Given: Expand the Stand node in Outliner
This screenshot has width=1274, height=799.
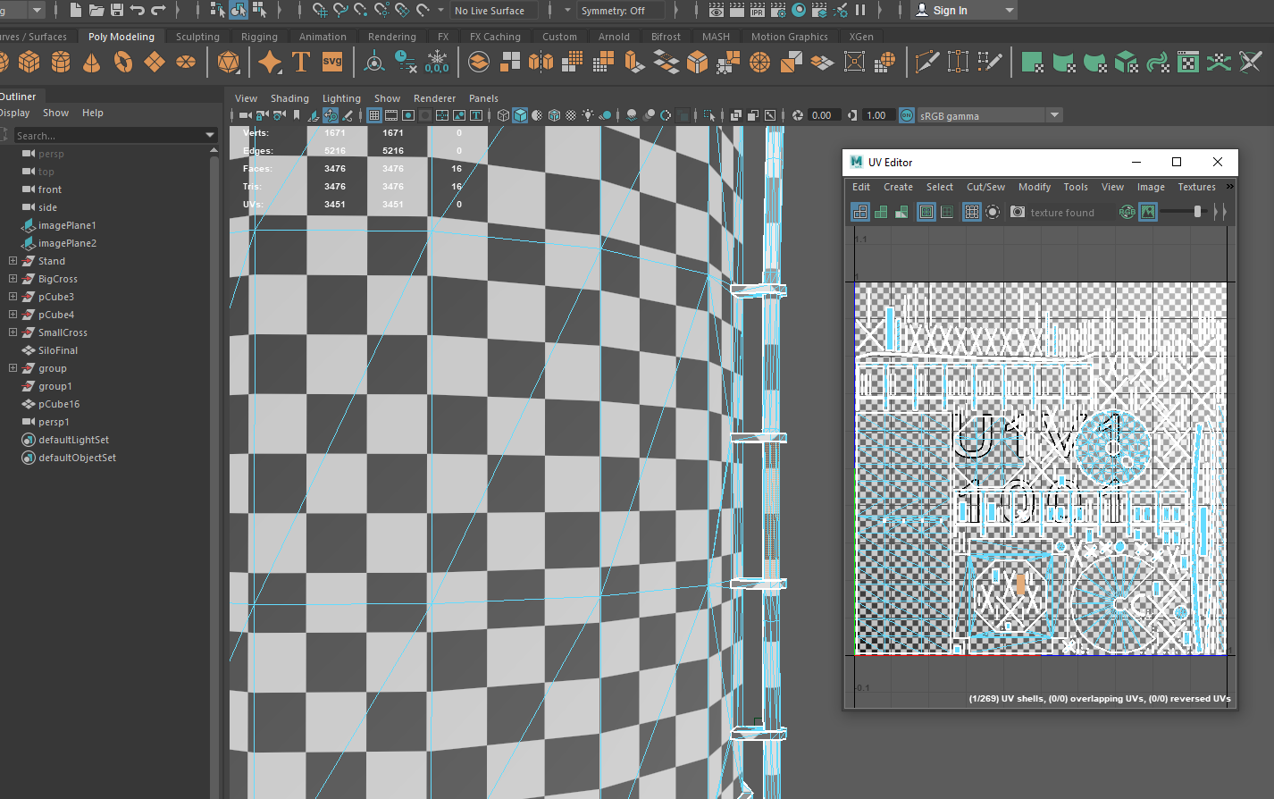Looking at the screenshot, I should [13, 261].
